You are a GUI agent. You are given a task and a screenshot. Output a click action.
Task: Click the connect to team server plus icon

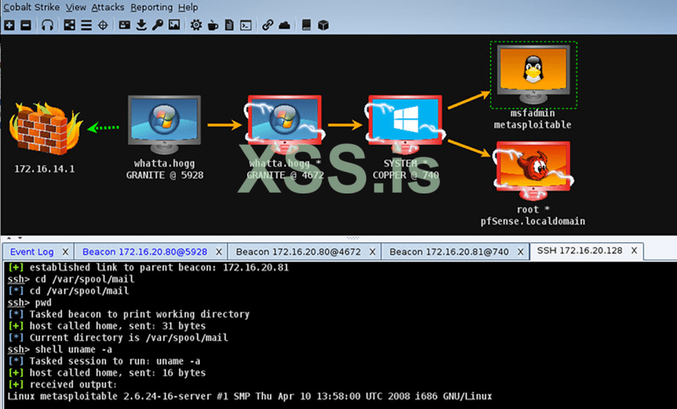point(9,25)
